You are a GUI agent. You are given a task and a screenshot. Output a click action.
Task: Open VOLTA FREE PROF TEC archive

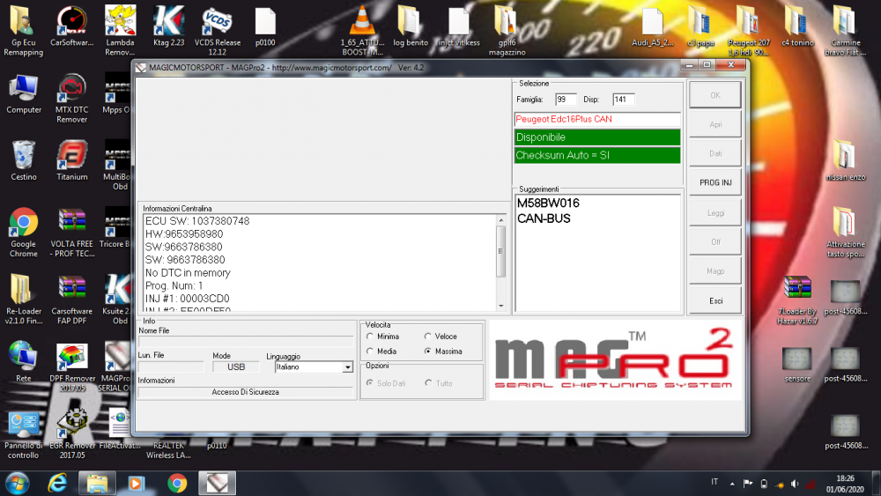(72, 233)
